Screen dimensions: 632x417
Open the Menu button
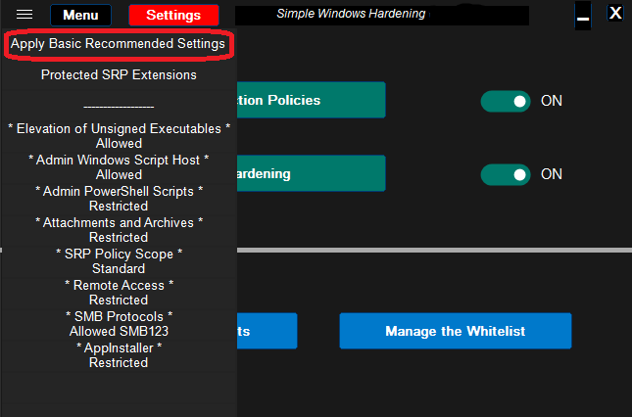click(x=80, y=15)
